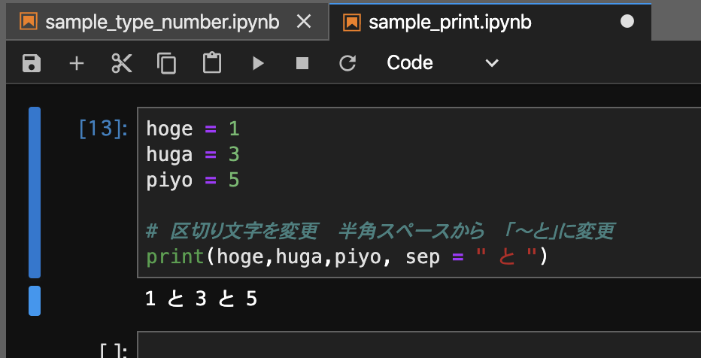Screen dimensions: 701x358
Task: Run the selected cell with play icon
Action: click(x=258, y=63)
